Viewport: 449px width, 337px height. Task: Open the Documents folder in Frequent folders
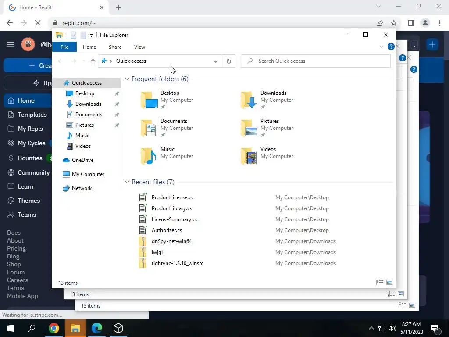point(167,128)
